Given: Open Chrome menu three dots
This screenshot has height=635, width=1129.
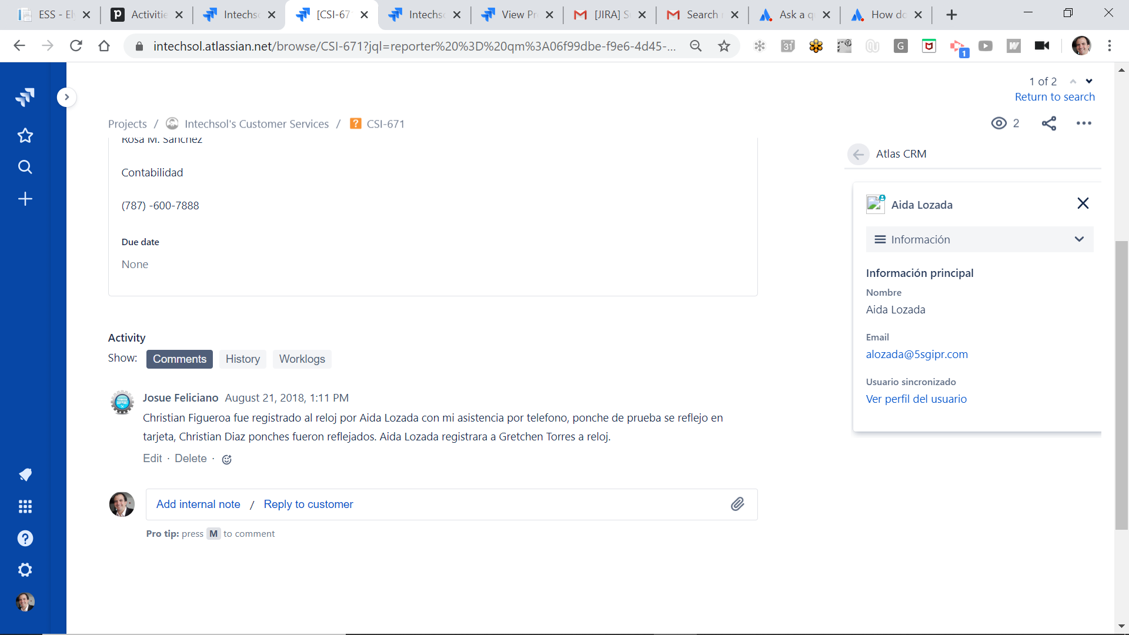Looking at the screenshot, I should [x=1109, y=46].
